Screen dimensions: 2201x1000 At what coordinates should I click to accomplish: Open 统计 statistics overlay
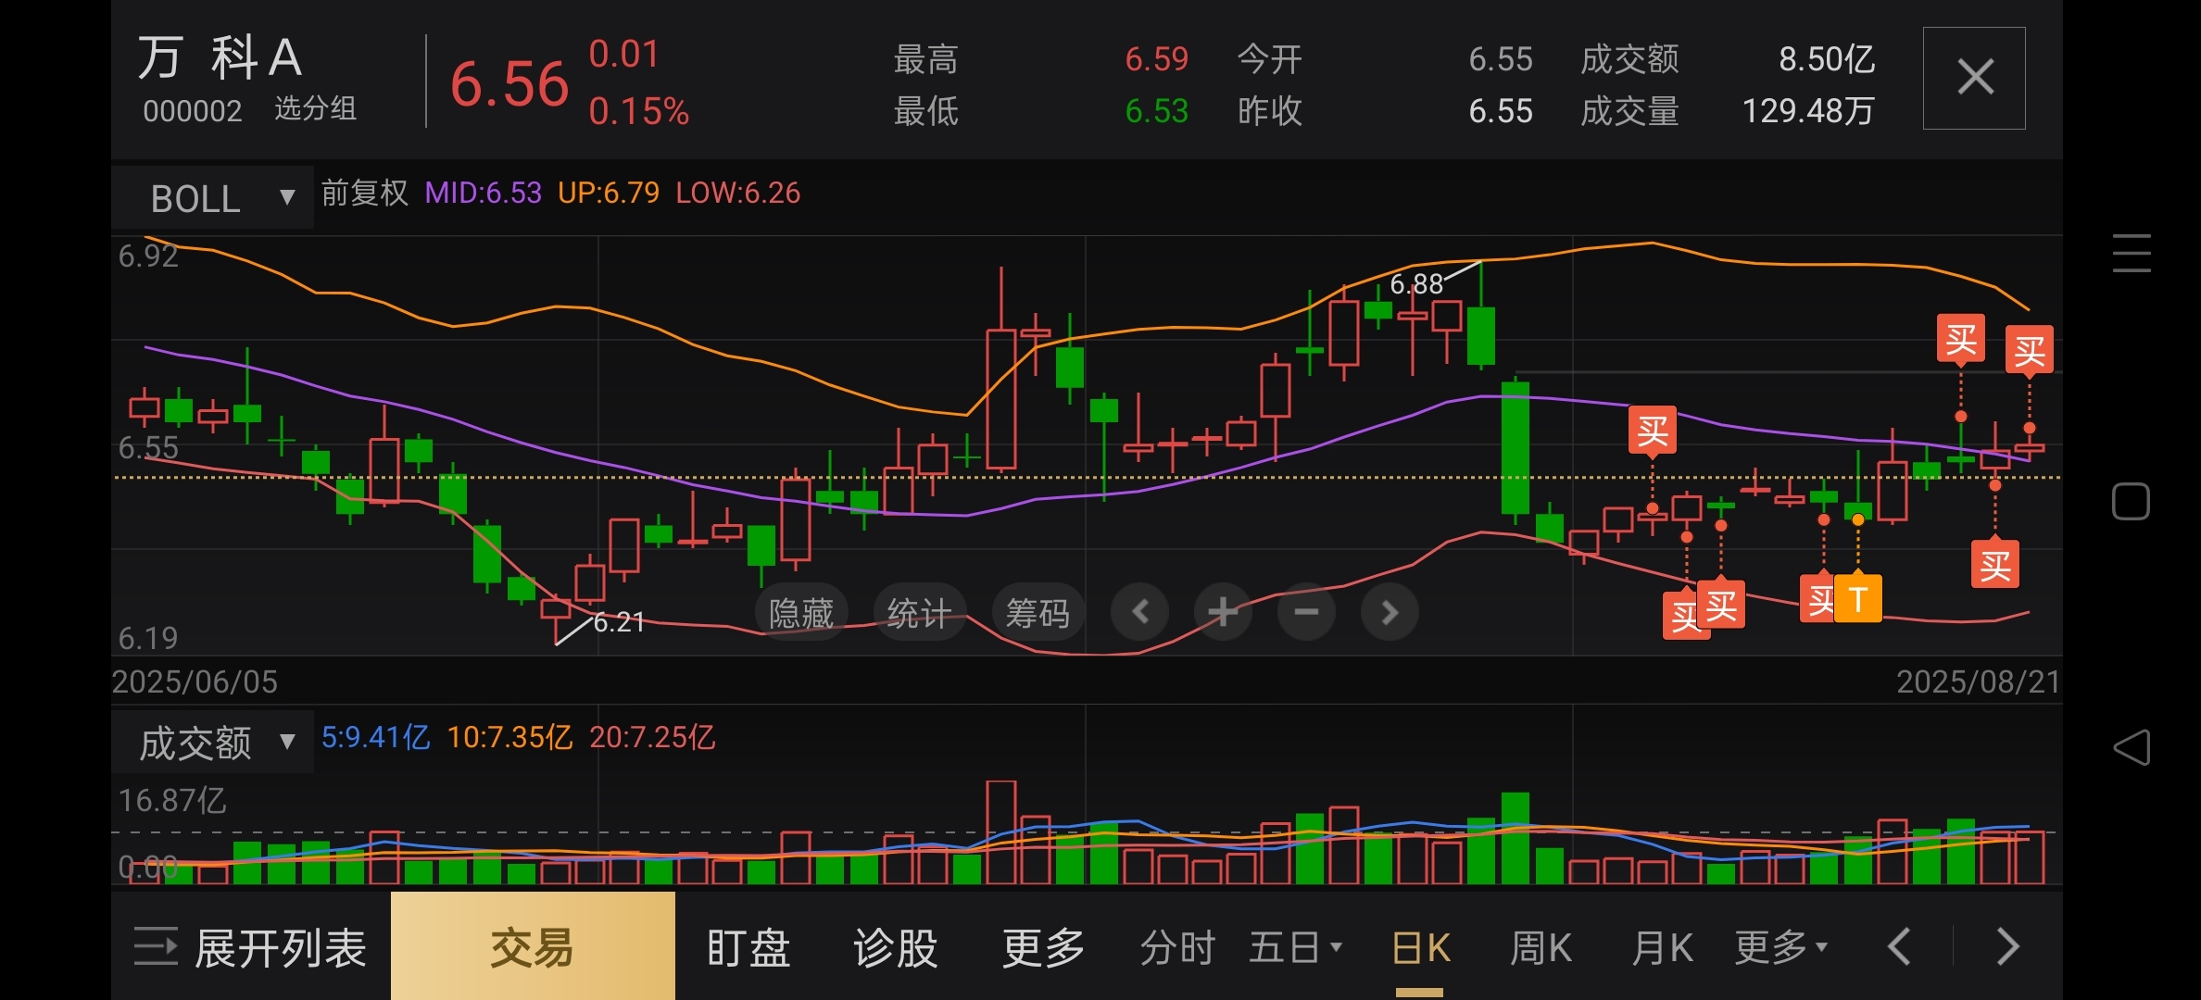coord(919,612)
